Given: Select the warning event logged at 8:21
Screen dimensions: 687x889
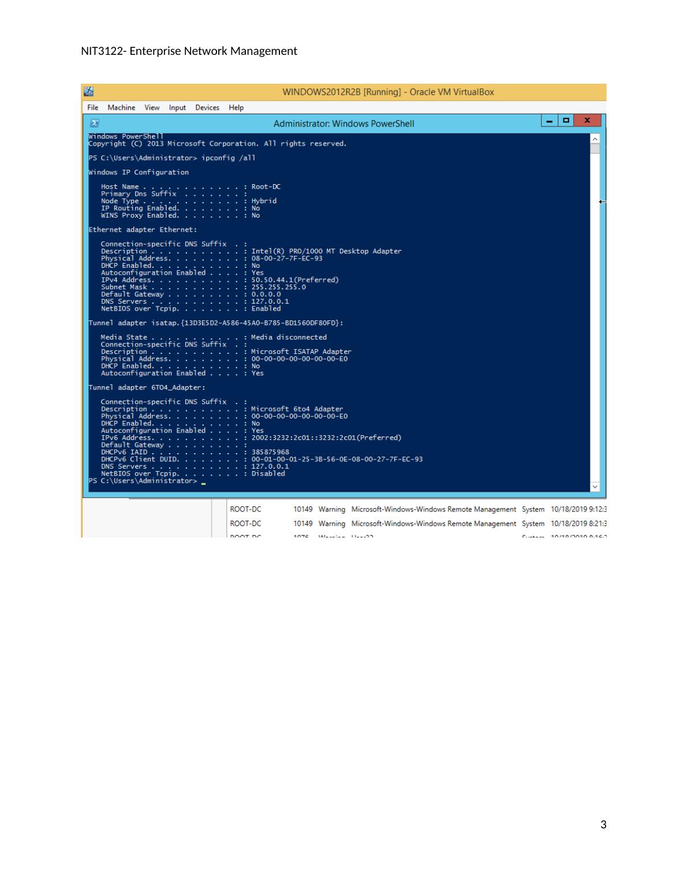Looking at the screenshot, I should pos(416,524).
